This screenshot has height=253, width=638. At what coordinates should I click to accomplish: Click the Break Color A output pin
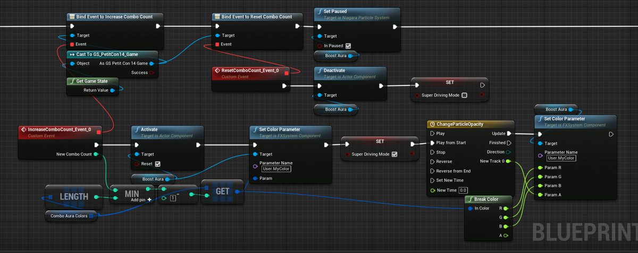click(x=506, y=235)
